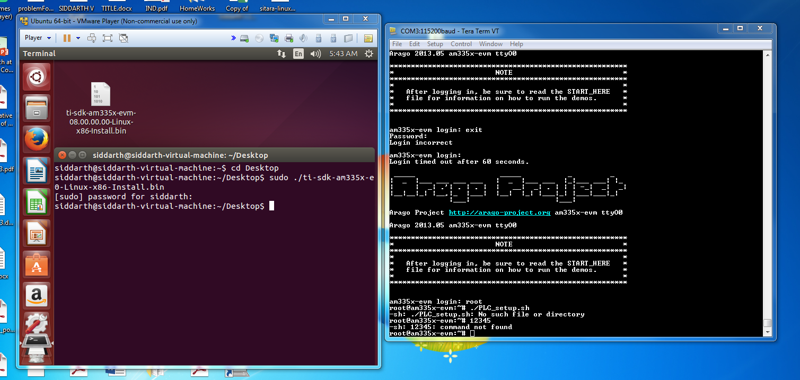
Task: Click the TITLE.docx desktop file
Action: click(116, 6)
